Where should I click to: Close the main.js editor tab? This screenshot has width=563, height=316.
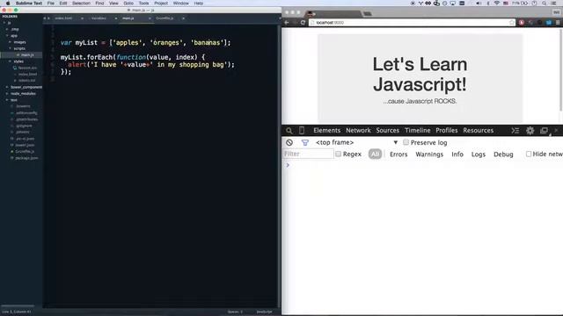click(150, 18)
